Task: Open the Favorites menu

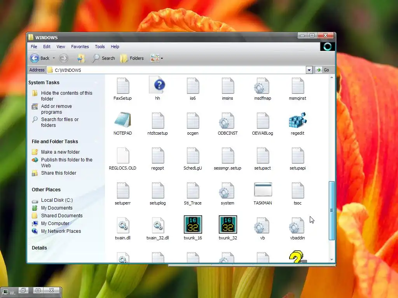Action: coord(80,47)
